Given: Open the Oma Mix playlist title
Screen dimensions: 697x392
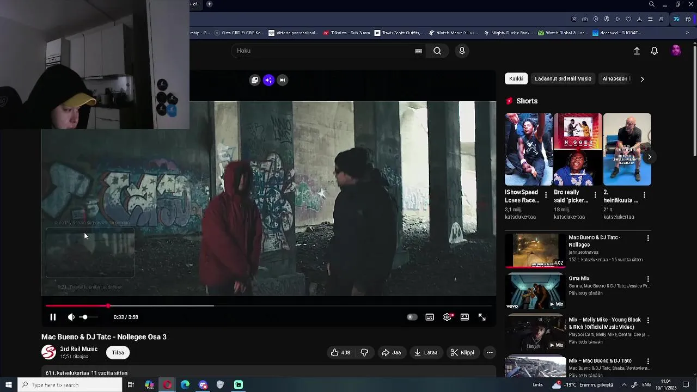Looking at the screenshot, I should click(x=579, y=279).
